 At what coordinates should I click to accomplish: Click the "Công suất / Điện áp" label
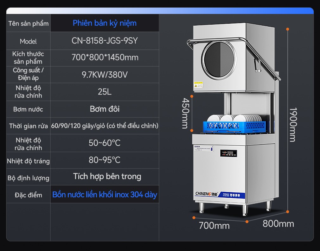(28, 74)
